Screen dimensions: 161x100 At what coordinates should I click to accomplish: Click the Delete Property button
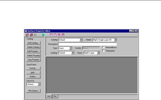coord(33,55)
